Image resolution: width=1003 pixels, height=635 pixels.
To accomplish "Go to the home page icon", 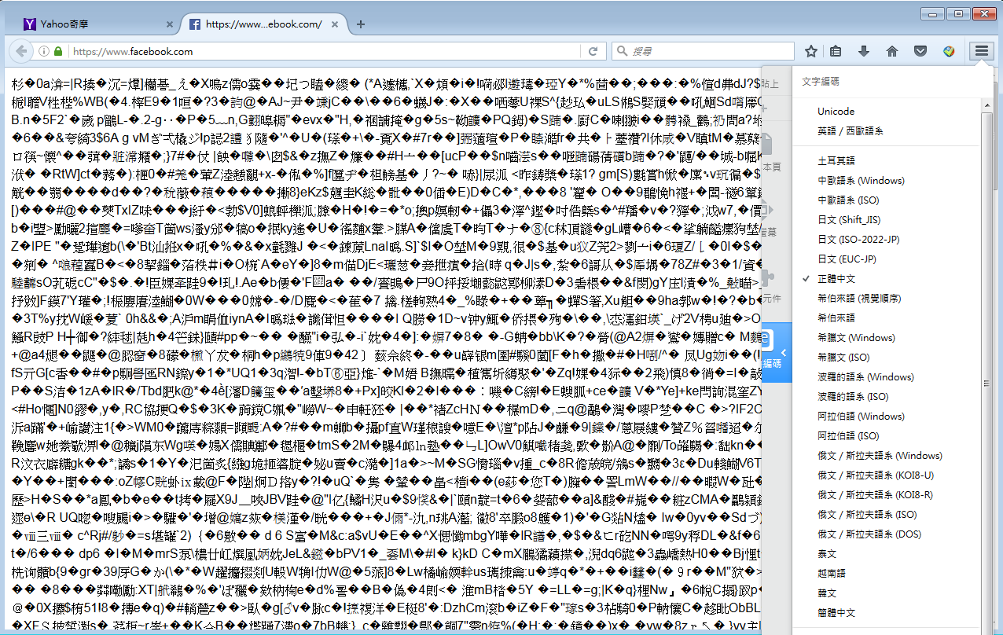I will pyautogui.click(x=892, y=51).
